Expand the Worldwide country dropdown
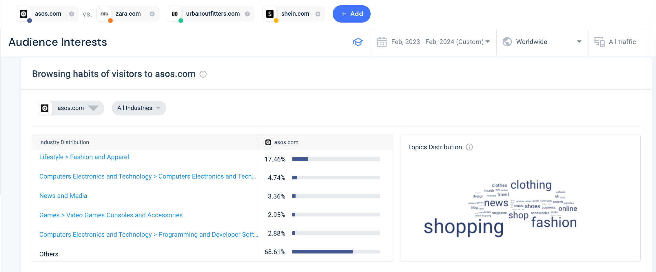This screenshot has width=656, height=272. coord(579,42)
